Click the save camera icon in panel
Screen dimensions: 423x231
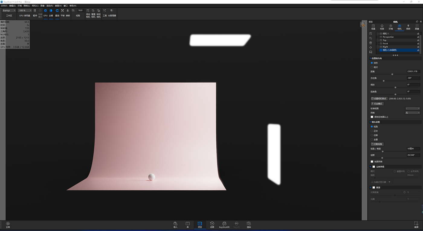tap(371, 52)
